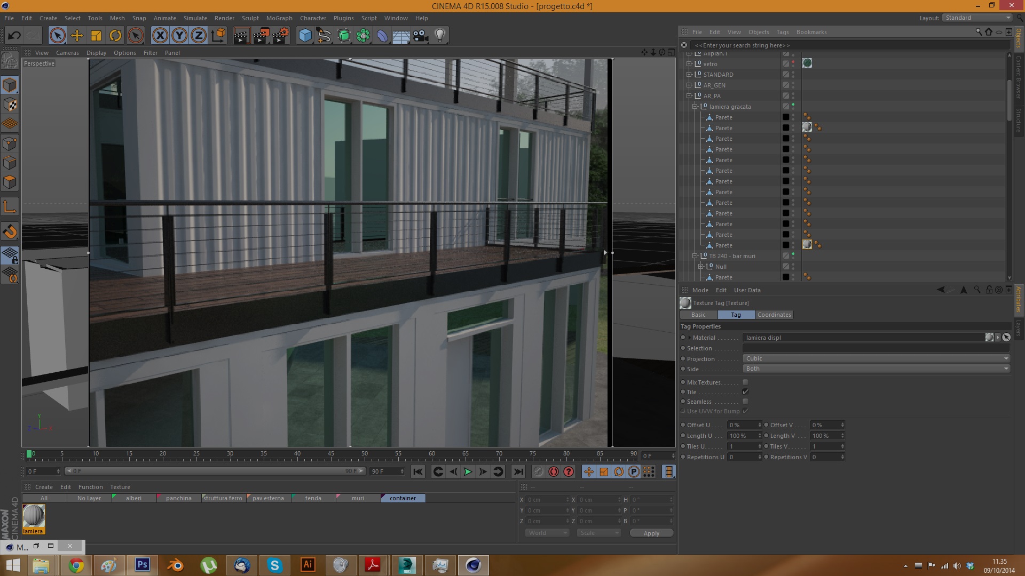Viewport: 1025px width, 576px height.
Task: Add a Cube primitive object
Action: coord(305,36)
